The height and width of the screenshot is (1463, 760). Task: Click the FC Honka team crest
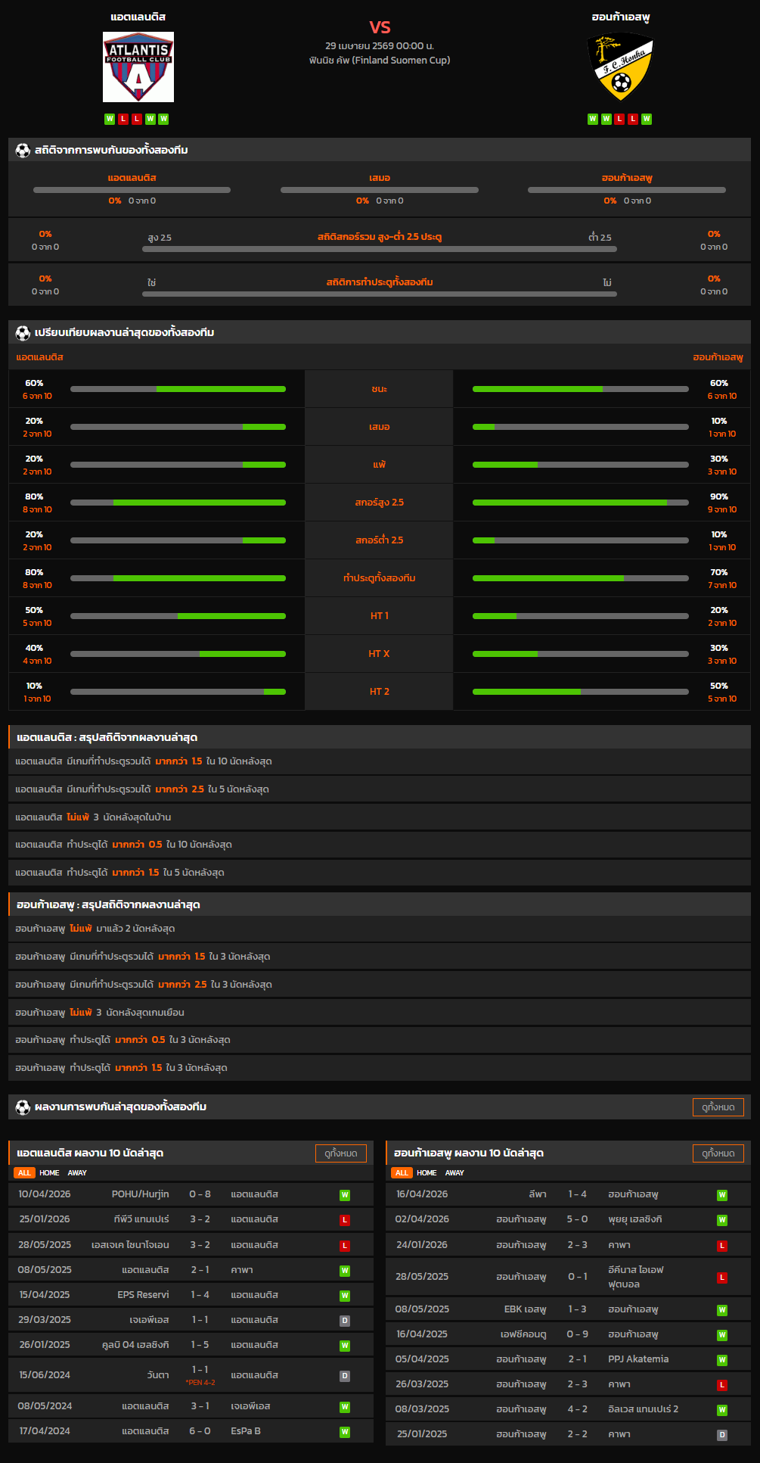pos(620,67)
